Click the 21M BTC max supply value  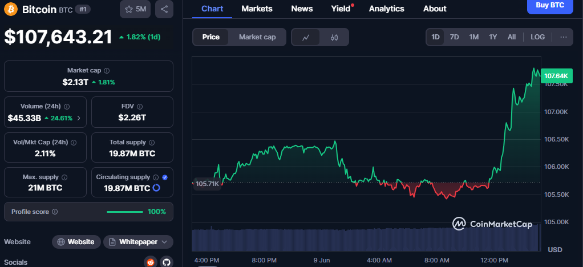click(45, 188)
